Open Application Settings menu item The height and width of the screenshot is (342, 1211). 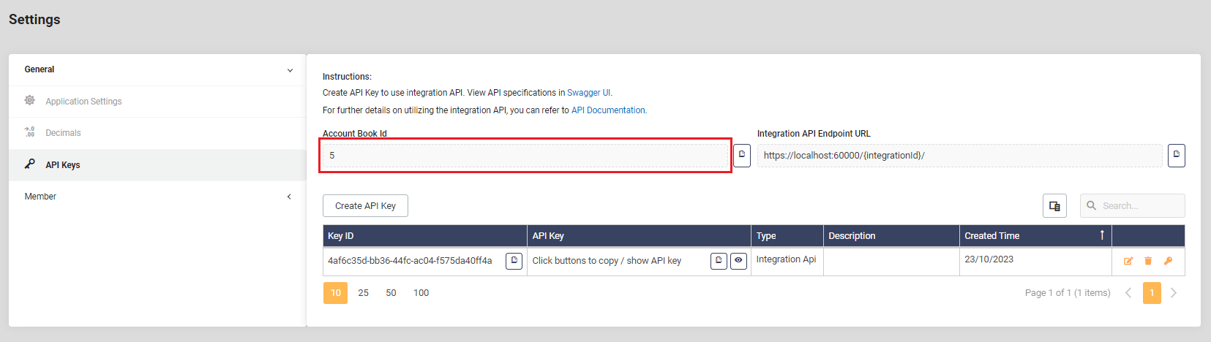pyautogui.click(x=83, y=102)
